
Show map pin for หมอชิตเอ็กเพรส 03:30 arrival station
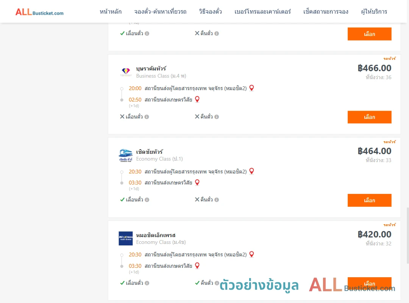[x=197, y=266]
